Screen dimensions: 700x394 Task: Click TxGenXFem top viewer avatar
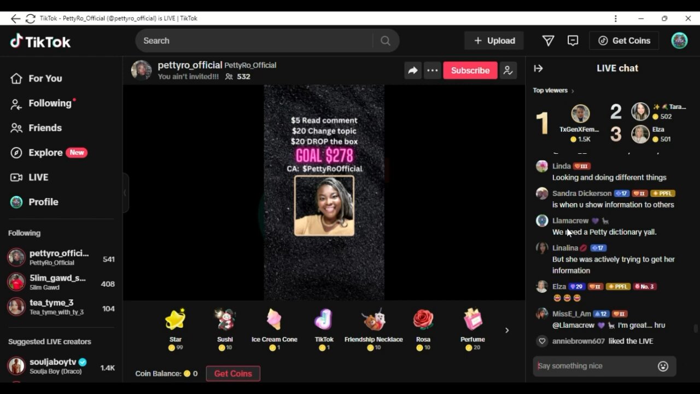[x=580, y=114]
